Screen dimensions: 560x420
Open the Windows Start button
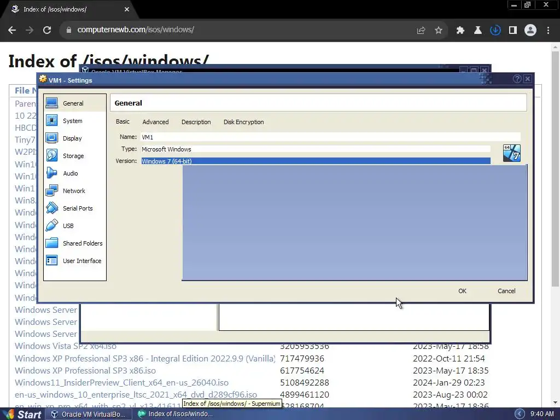coord(22,415)
